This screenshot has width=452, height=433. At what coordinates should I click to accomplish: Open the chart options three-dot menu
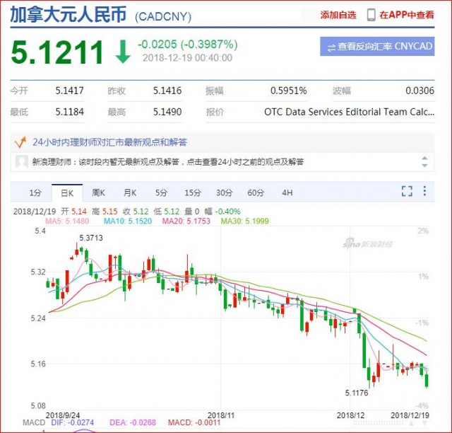[424, 191]
